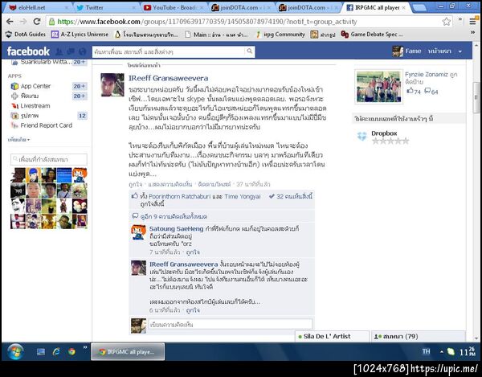Open IReeff Gransaweevera's post avatar
482x377 pixels.
click(x=112, y=85)
